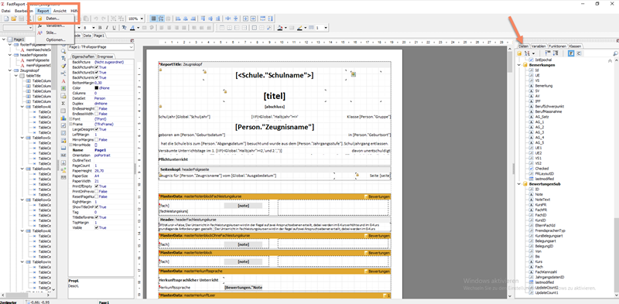Click the database icon in data panel toolbar
This screenshot has height=304, width=619.
[x=520, y=53]
